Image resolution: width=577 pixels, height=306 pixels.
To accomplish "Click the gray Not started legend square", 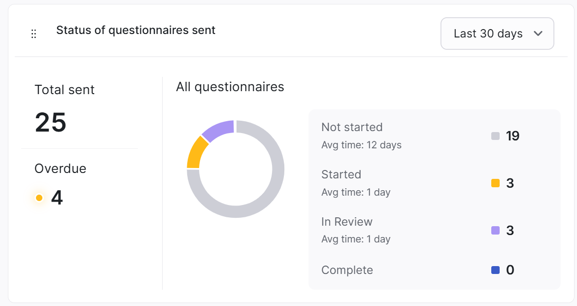I will click(495, 136).
